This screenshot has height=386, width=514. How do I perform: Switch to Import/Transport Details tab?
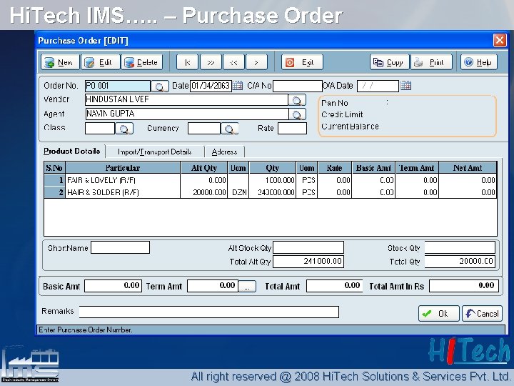tap(154, 152)
